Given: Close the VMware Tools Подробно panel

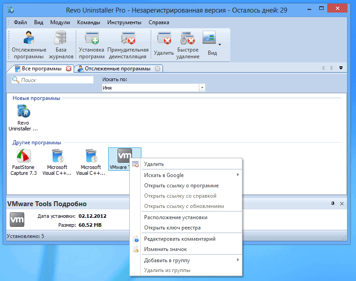Looking at the screenshot, I should tap(342, 204).
